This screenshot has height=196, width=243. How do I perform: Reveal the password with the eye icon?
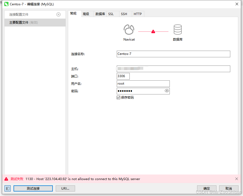point(167,91)
